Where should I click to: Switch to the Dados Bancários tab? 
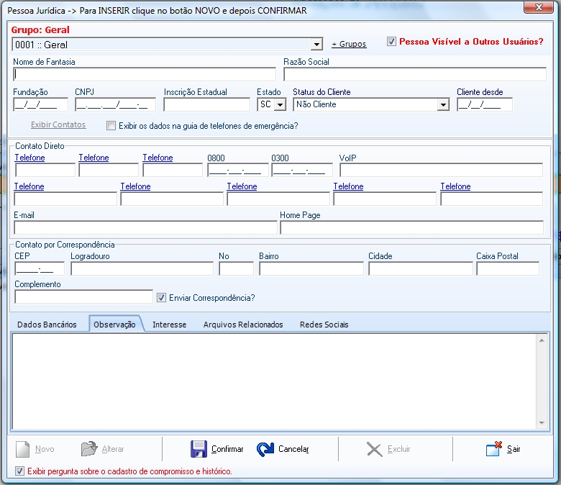[x=47, y=325]
